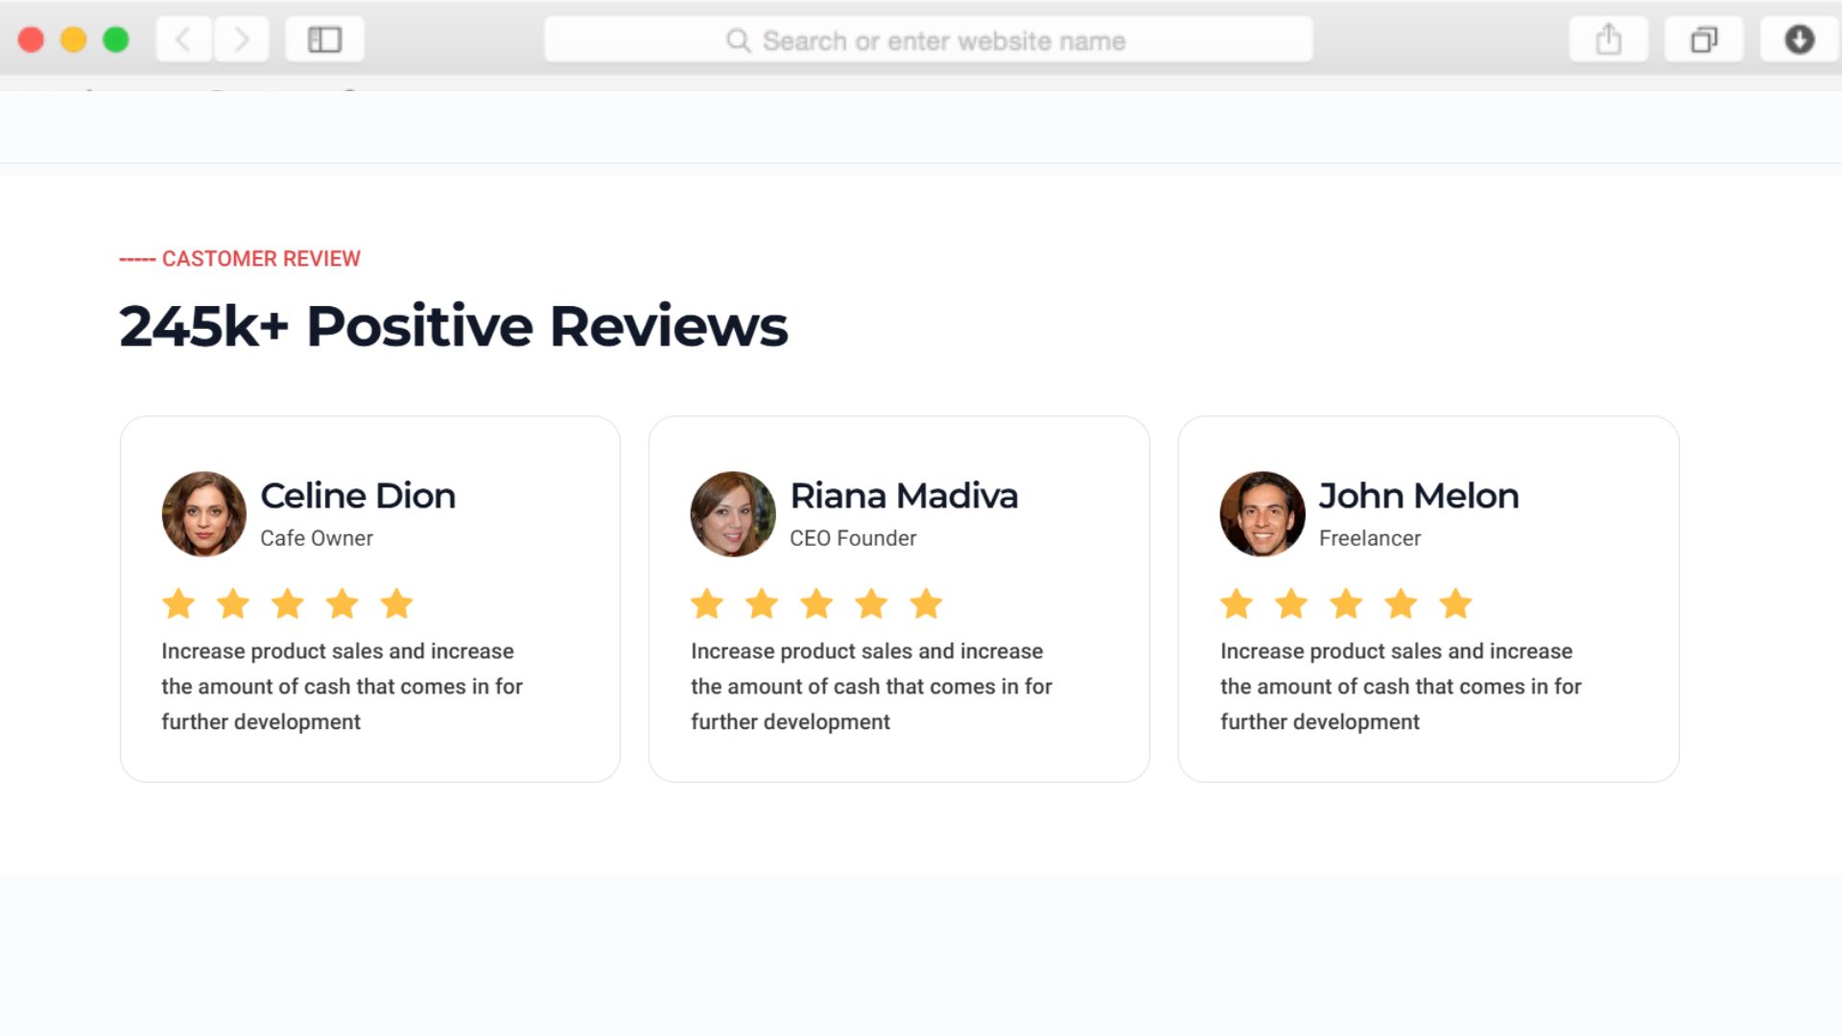Viewport: 1842px width, 1036px height.
Task: Toggle the sidebar panel icon
Action: (x=324, y=39)
